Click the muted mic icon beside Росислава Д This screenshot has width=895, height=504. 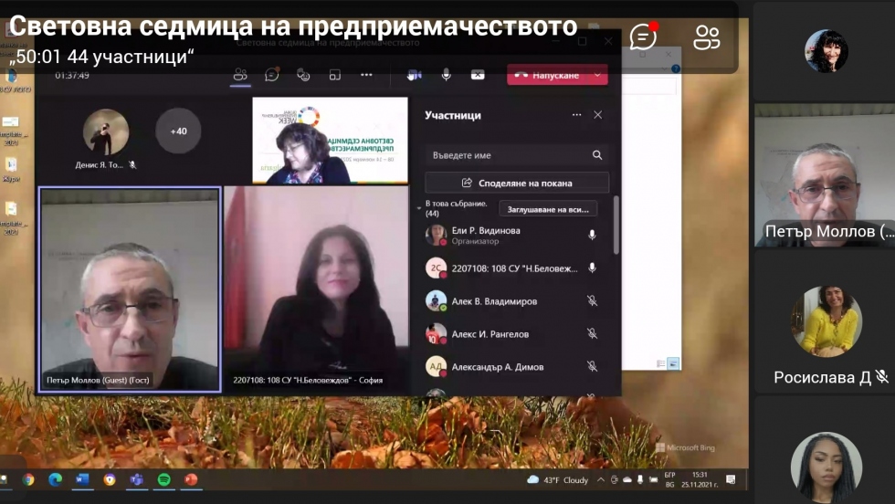point(882,377)
